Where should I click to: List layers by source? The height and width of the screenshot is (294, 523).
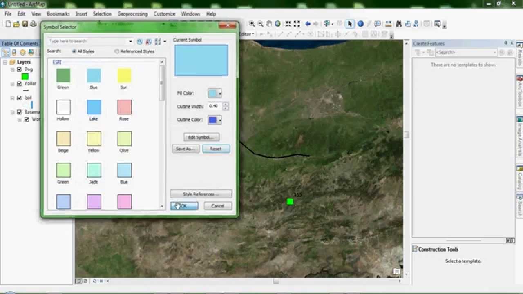click(14, 52)
